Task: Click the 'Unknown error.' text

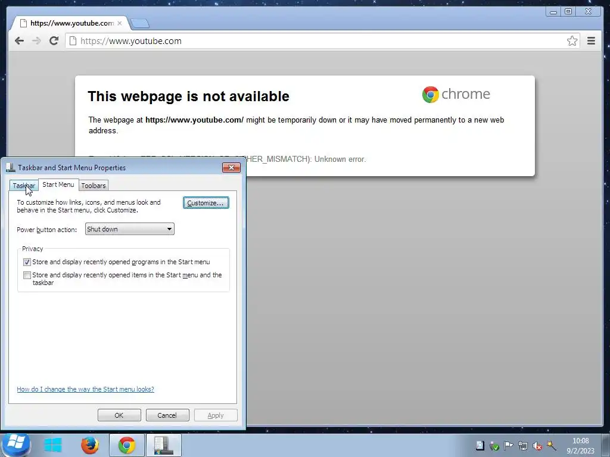Action: (340, 159)
